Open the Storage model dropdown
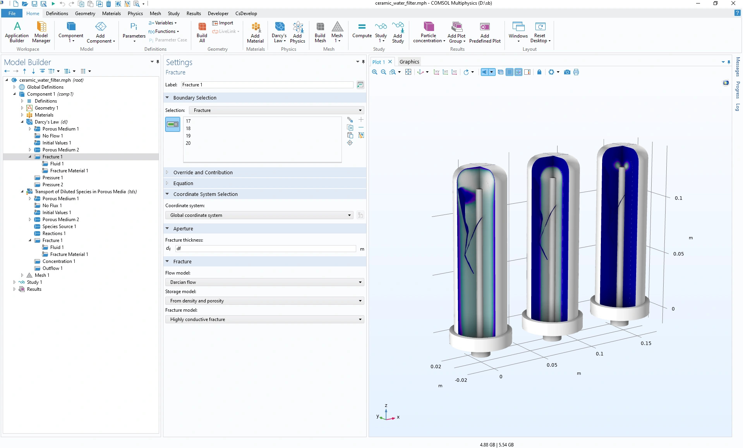This screenshot has height=448, width=743. pyautogui.click(x=264, y=301)
